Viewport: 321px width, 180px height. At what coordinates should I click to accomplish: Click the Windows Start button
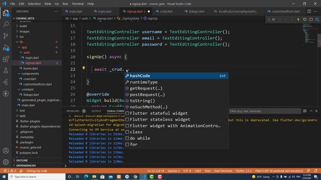coord(4,176)
